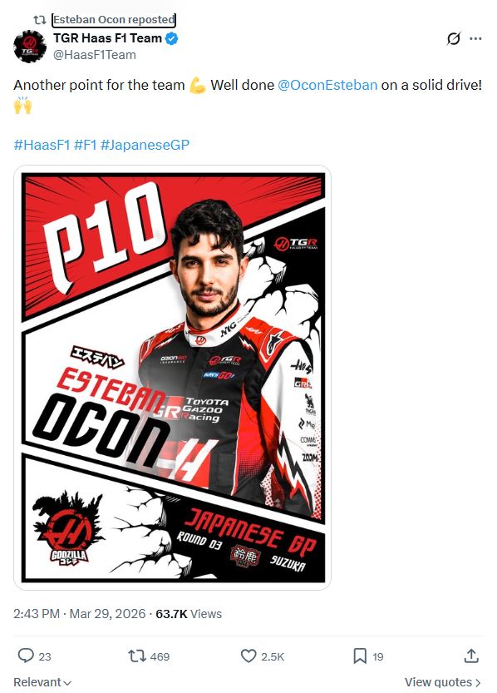Open TGR Haas F1 Team avatar
Viewport: 497px width, 693px height.
click(30, 47)
